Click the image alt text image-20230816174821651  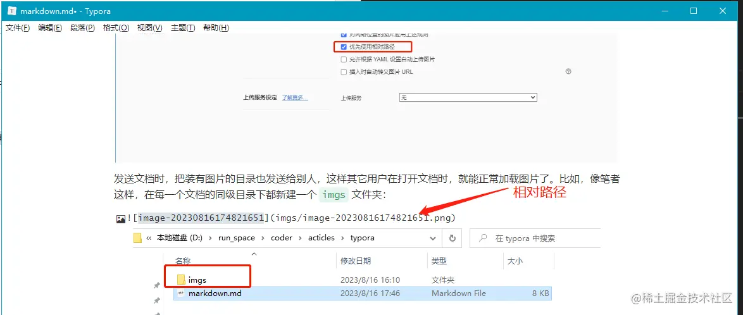(x=201, y=218)
